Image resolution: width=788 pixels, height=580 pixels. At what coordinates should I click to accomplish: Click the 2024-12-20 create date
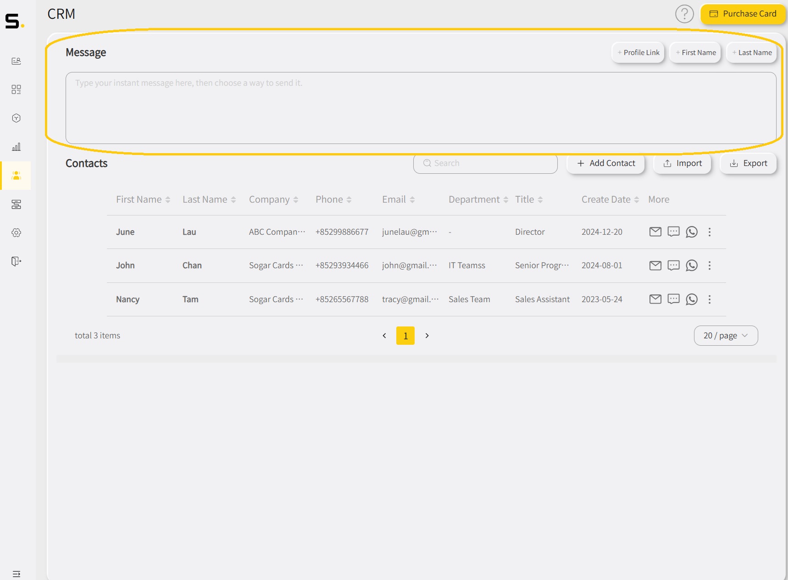602,232
